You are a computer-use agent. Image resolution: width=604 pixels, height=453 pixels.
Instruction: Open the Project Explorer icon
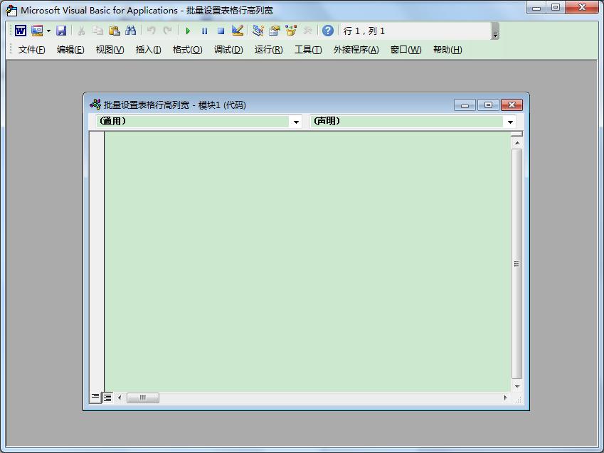point(258,31)
